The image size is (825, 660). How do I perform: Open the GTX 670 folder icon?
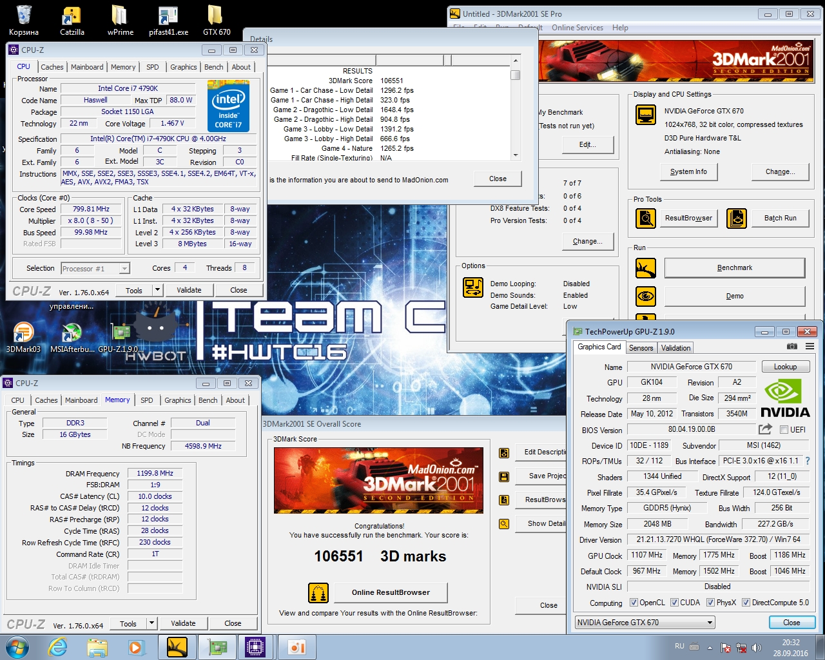216,19
